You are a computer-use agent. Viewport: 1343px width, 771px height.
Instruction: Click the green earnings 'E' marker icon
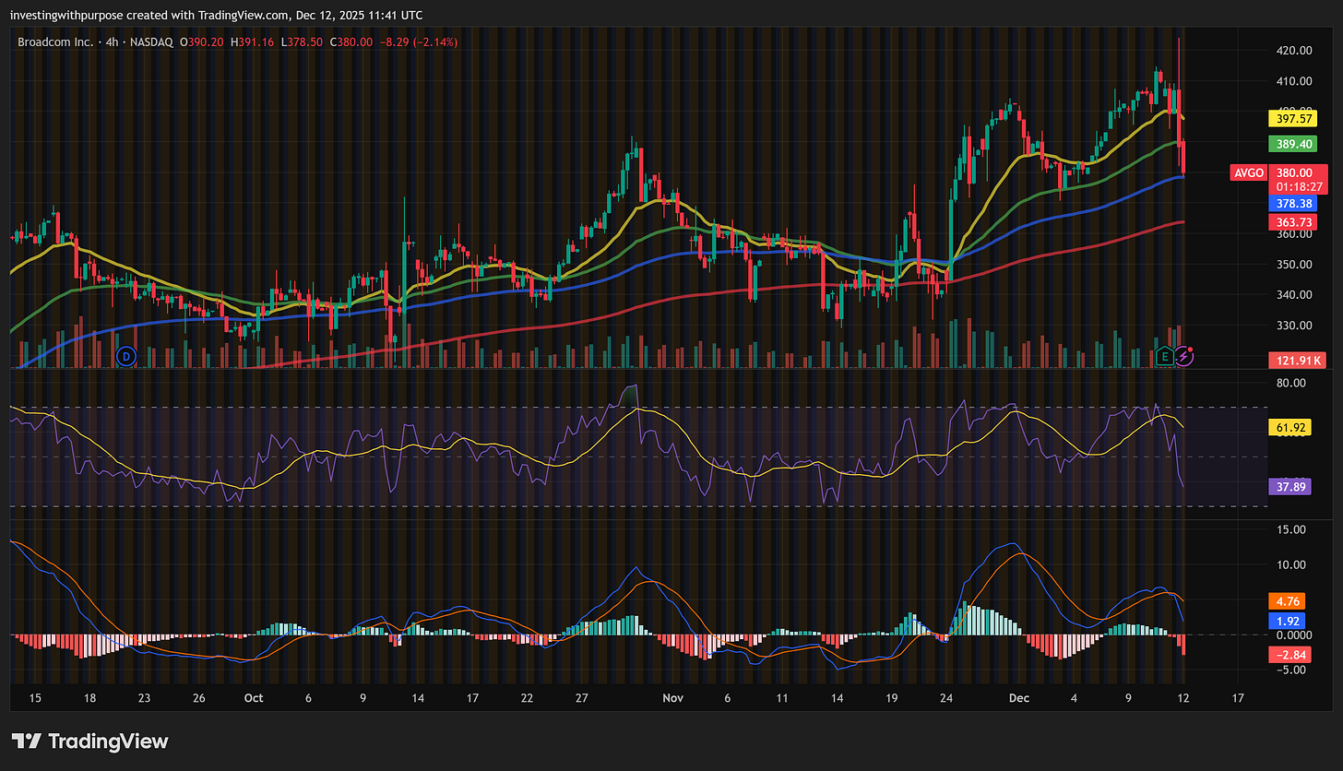[x=1164, y=355]
